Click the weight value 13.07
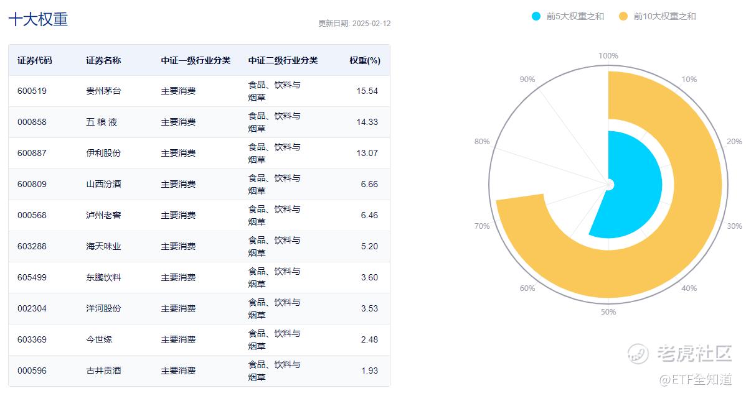This screenshot has width=746, height=396. (x=367, y=153)
